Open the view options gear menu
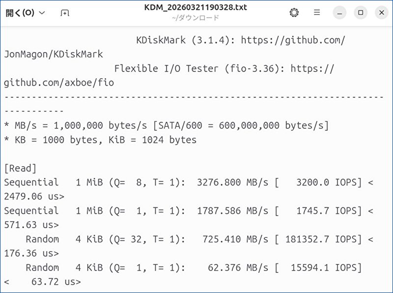Image resolution: width=393 pixels, height=293 pixels. pyautogui.click(x=294, y=13)
